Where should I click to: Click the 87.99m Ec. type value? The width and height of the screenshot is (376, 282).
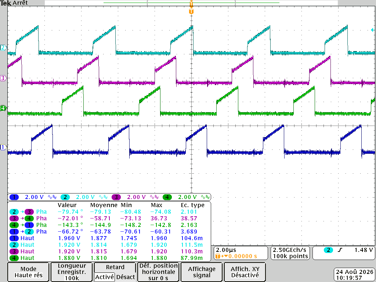[x=191, y=258]
